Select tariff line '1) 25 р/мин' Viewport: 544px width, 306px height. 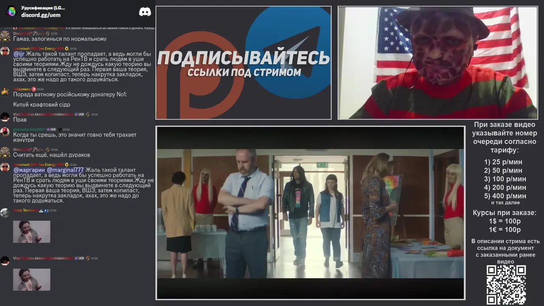point(503,162)
